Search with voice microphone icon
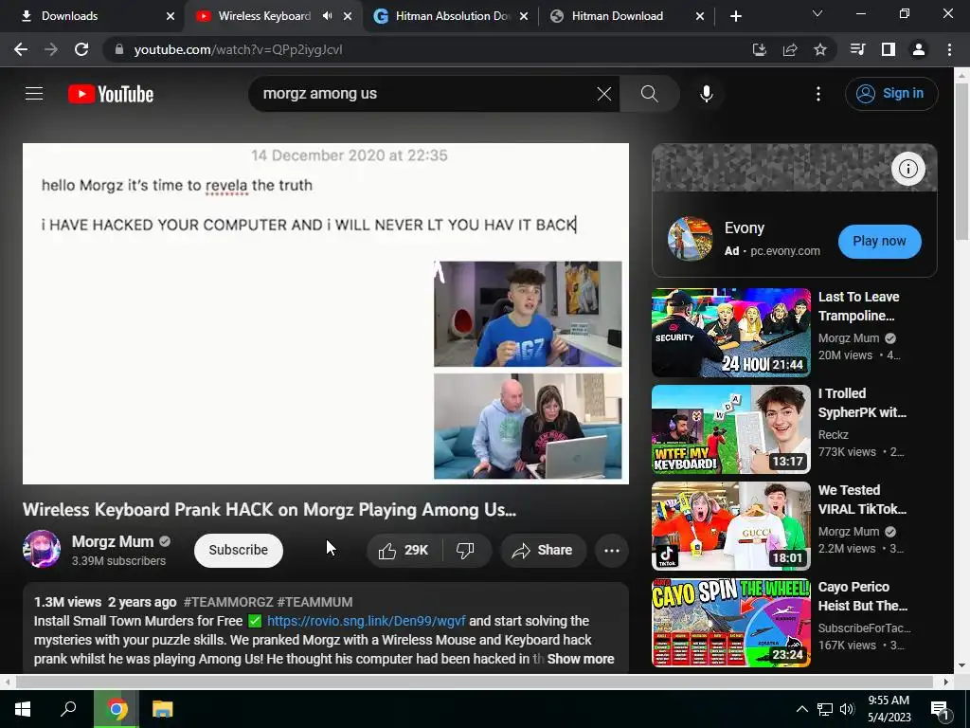This screenshot has height=728, width=970. point(707,94)
